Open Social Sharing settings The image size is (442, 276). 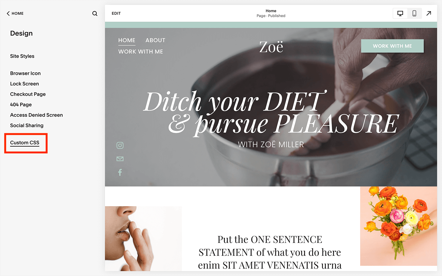click(27, 125)
